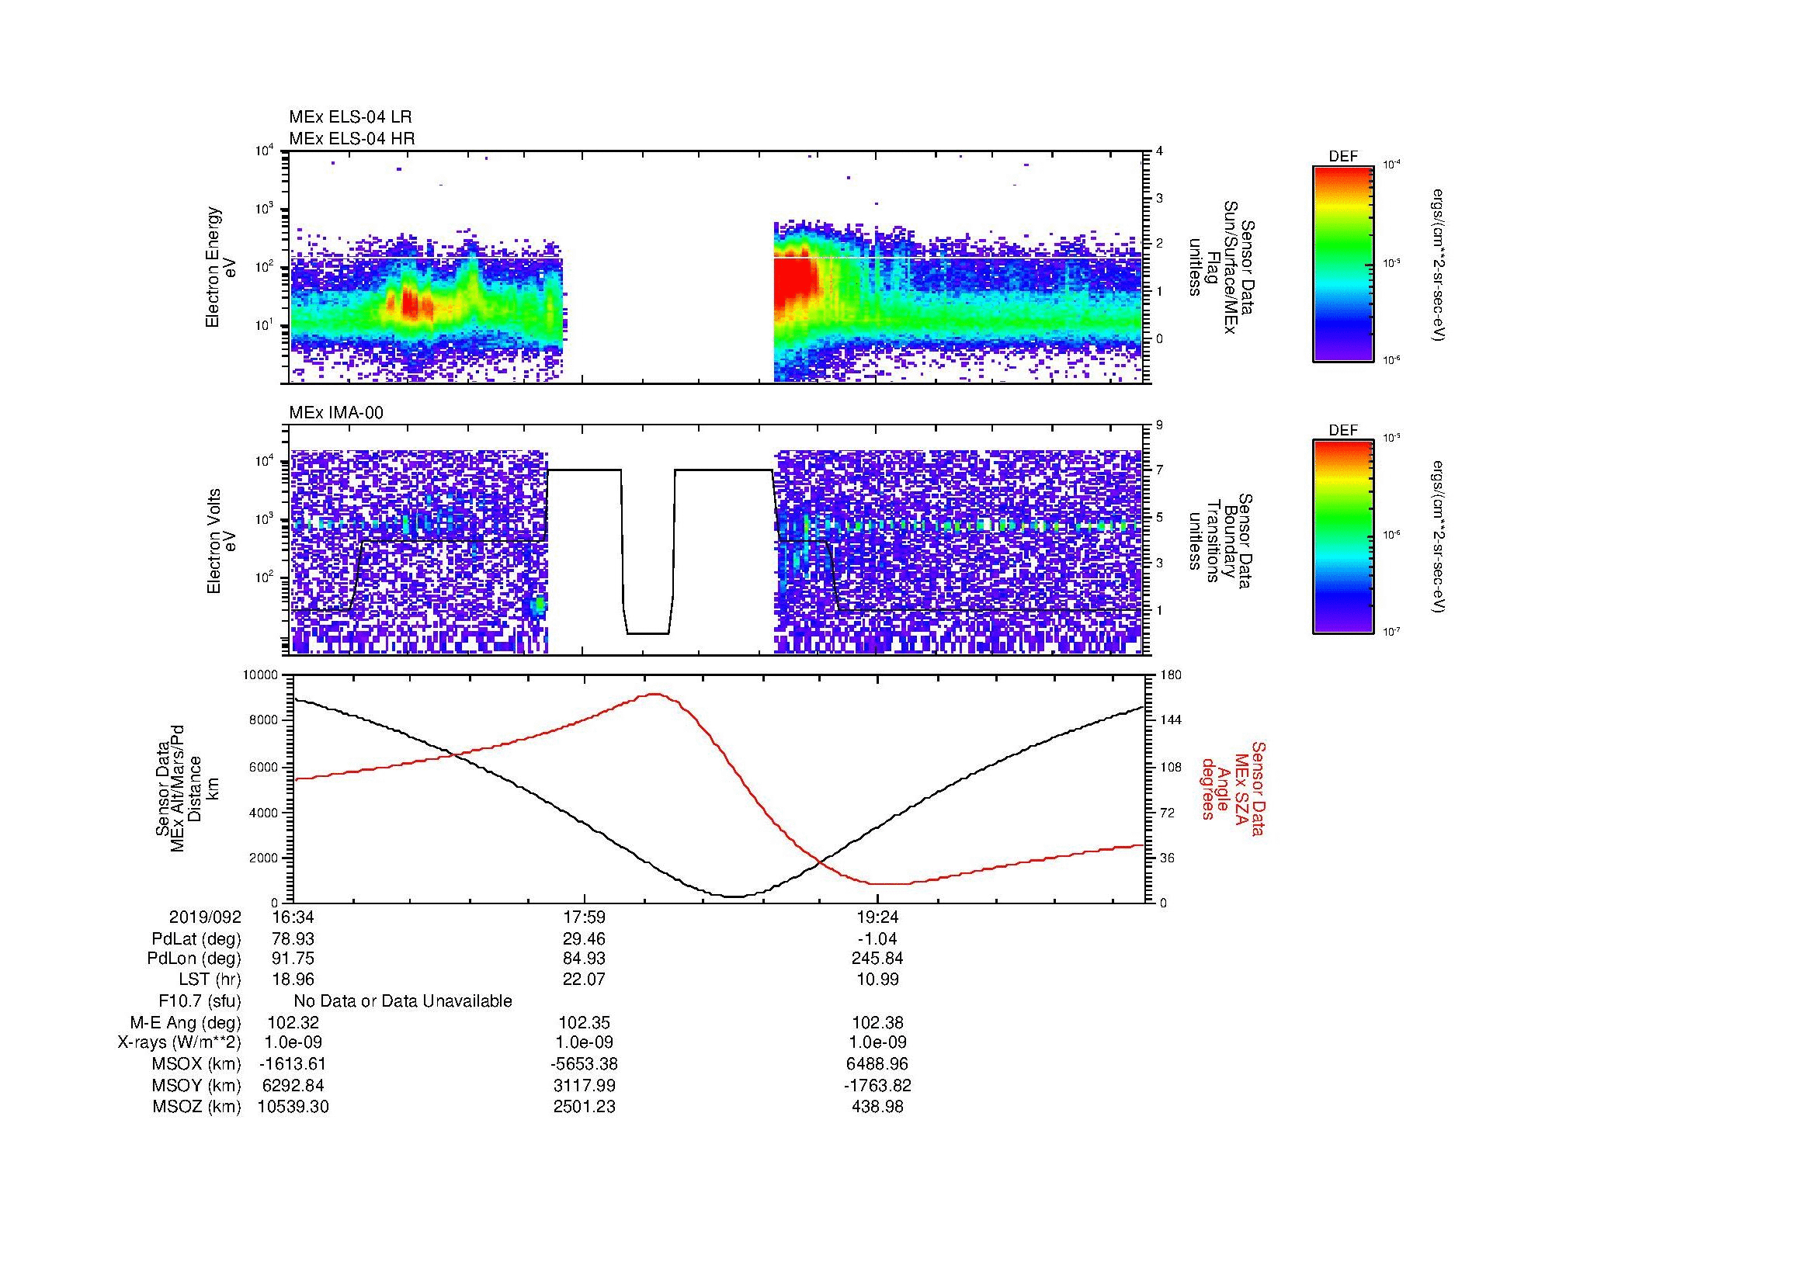Click the LST value 10.99
This screenshot has width=1816, height=1283.
pyautogui.click(x=877, y=980)
